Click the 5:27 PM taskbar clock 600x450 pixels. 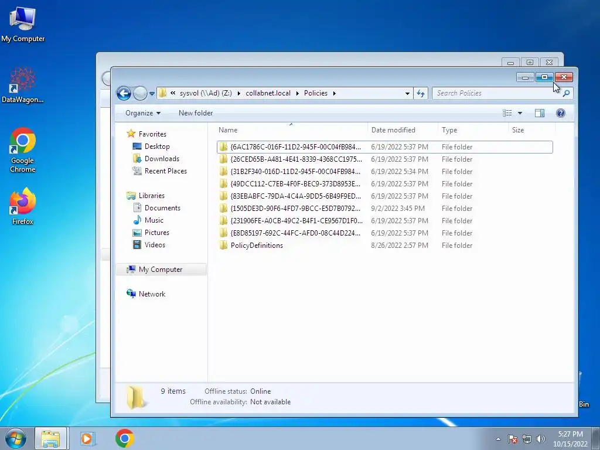click(x=570, y=439)
